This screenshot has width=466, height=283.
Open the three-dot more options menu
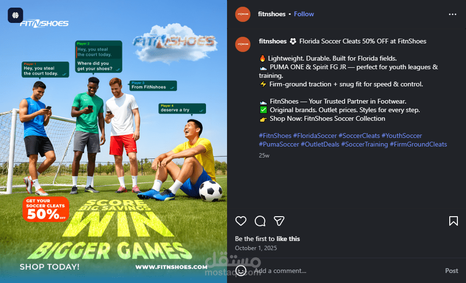click(452, 14)
